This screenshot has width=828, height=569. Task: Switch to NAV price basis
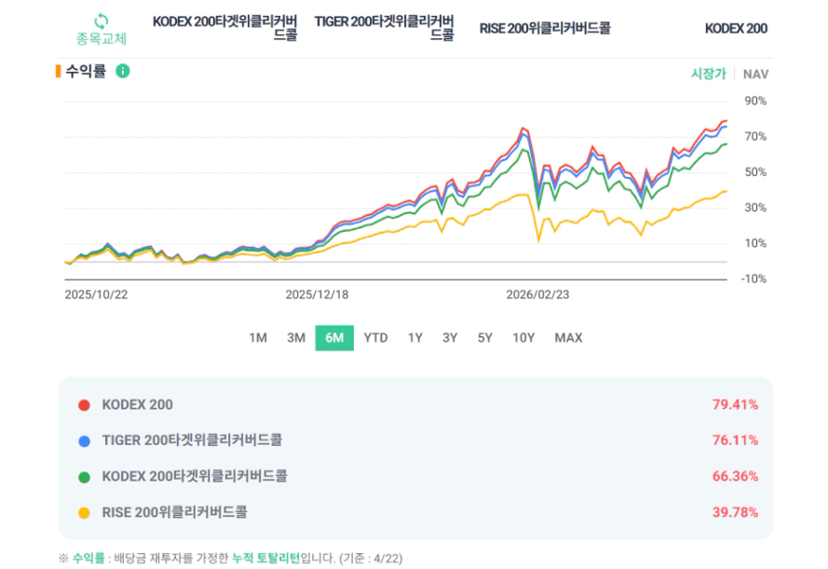click(x=755, y=75)
